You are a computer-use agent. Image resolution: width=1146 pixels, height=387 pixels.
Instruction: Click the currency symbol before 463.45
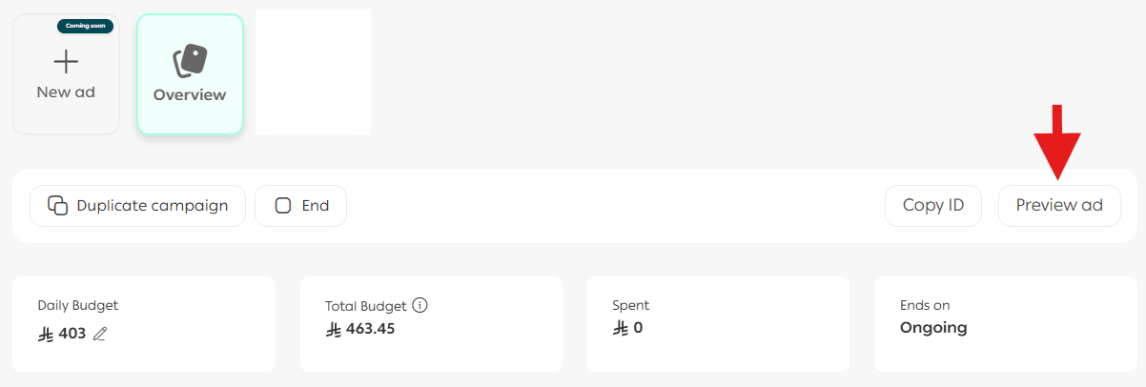click(x=334, y=329)
